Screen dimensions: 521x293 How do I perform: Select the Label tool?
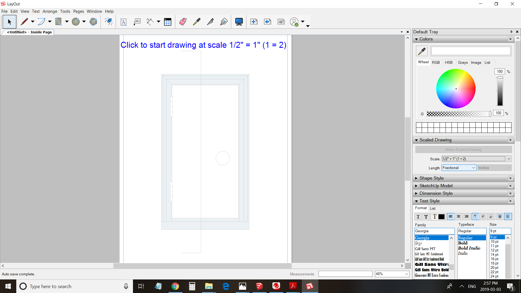pyautogui.click(x=137, y=22)
